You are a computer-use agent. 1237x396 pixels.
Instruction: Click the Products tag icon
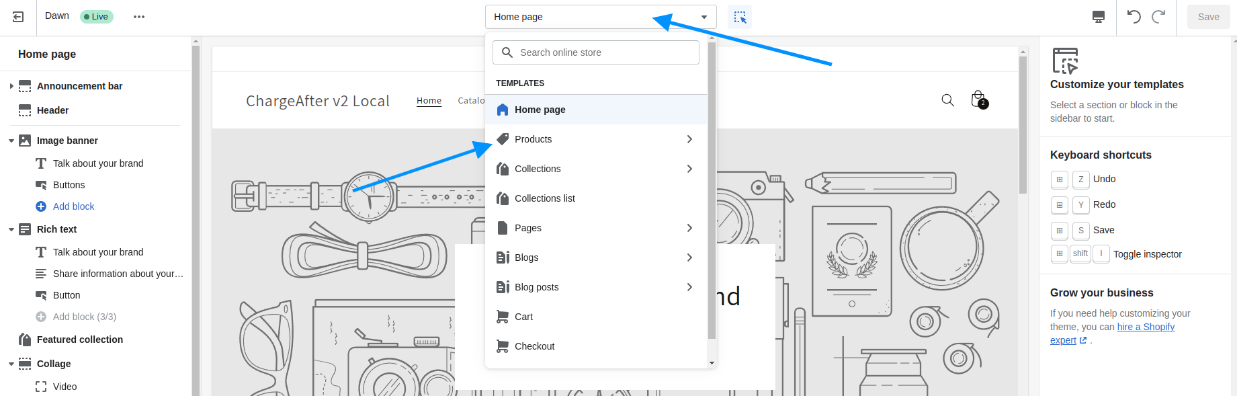(x=503, y=139)
